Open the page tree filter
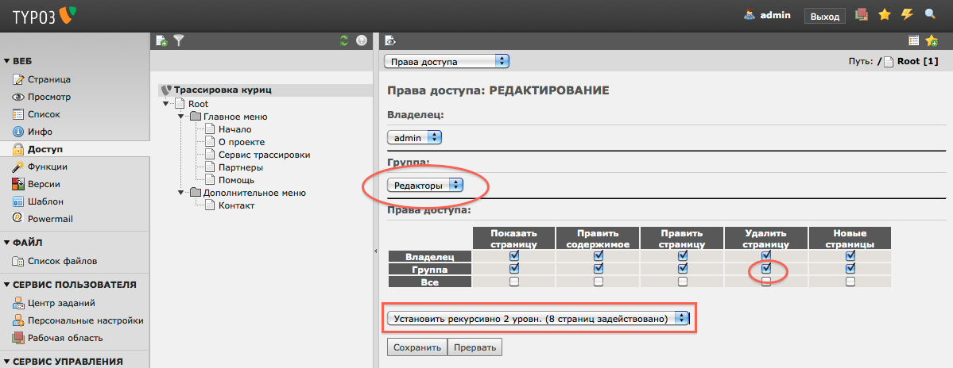This screenshot has width=953, height=368. tap(179, 40)
